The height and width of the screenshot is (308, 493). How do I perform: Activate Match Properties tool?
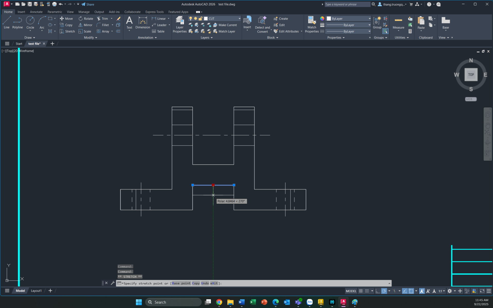coord(312,25)
